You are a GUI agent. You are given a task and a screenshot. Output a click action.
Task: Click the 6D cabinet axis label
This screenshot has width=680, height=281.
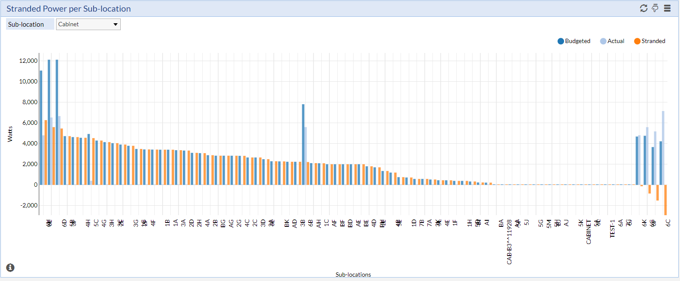65,223
